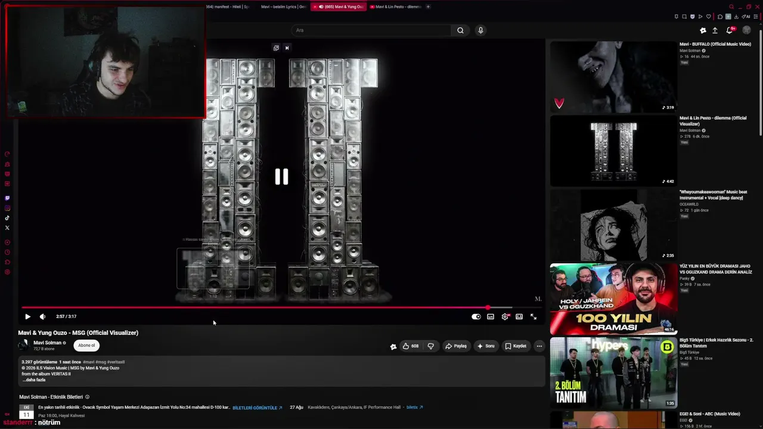This screenshot has height=429, width=763.
Task: Open Twitch icon in browser sidebar
Action: (x=7, y=198)
